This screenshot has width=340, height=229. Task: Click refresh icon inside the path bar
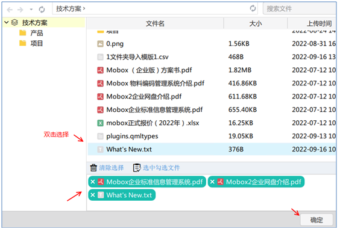(x=253, y=8)
